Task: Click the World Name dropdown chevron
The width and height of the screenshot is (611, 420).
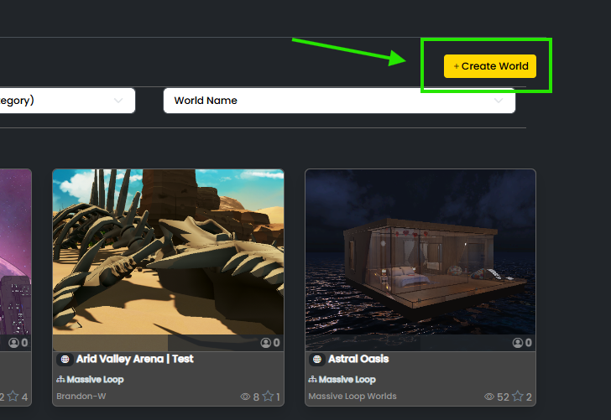Action: (498, 101)
